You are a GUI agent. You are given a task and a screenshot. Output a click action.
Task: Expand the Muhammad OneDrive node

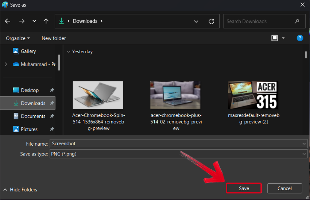(6, 64)
